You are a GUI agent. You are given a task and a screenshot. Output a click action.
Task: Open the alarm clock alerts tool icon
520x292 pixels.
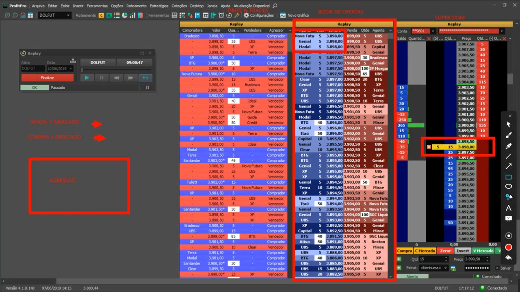click(221, 15)
